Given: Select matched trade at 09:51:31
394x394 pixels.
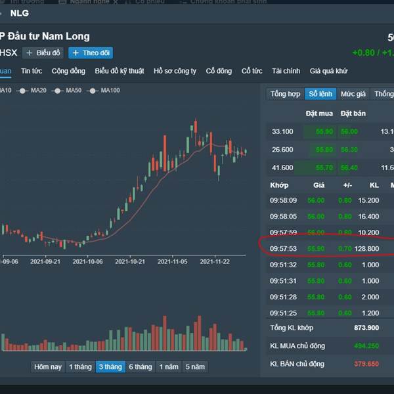Looking at the screenshot, I should [330, 281].
